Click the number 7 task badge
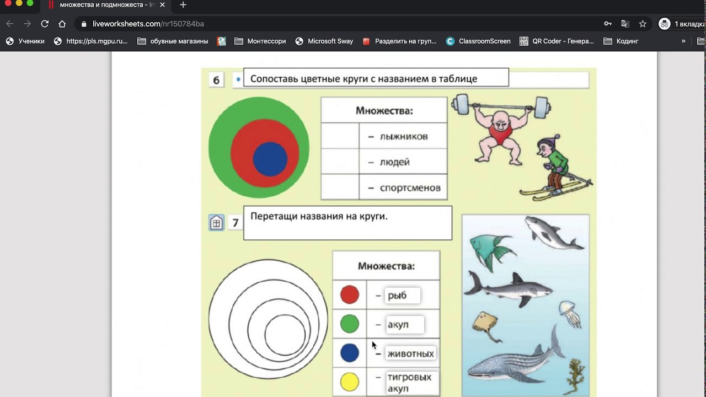Image resolution: width=706 pixels, height=397 pixels. 236,223
